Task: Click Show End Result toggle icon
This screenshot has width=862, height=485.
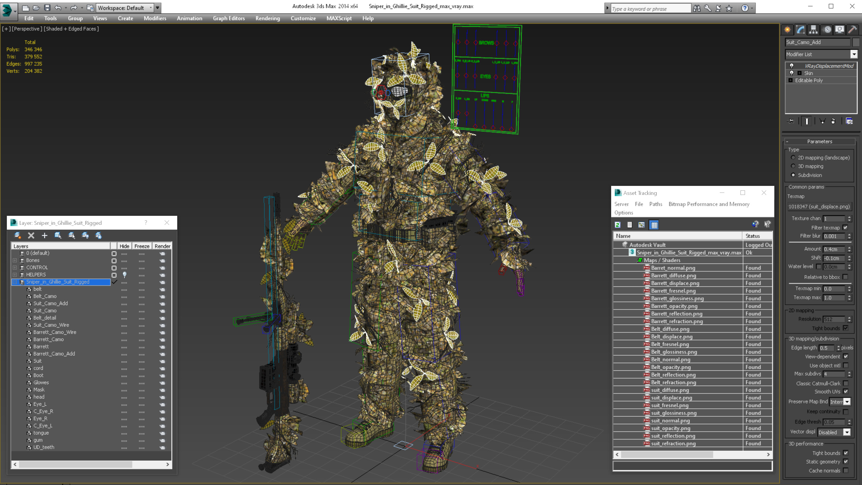Action: coord(807,121)
